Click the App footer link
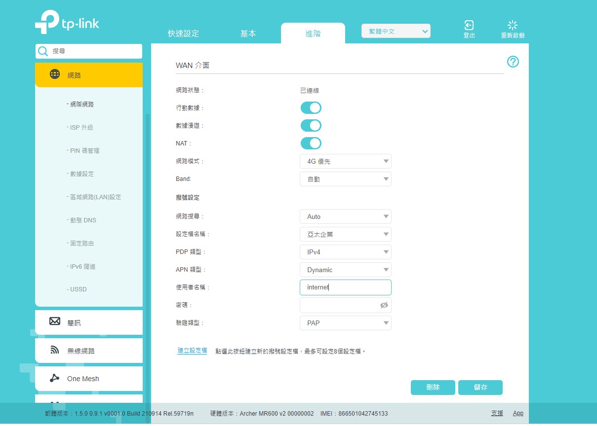 coord(518,413)
